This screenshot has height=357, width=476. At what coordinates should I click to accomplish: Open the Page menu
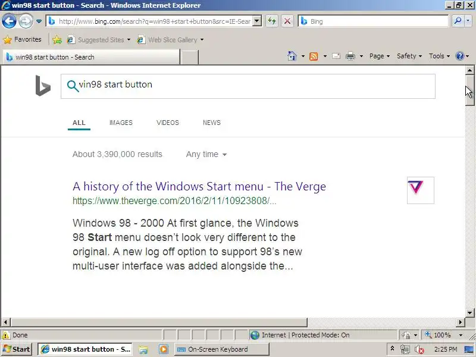[x=380, y=56]
